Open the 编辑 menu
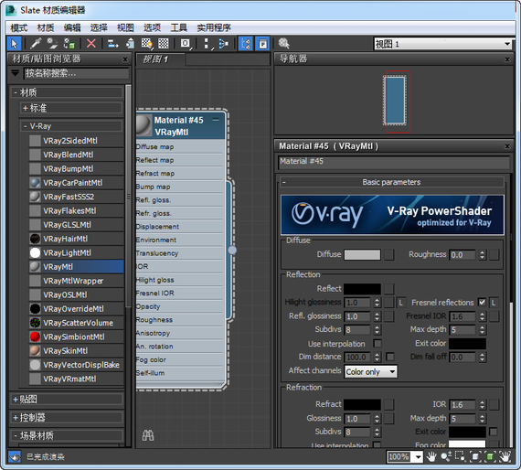The width and height of the screenshot is (521, 470). point(72,27)
